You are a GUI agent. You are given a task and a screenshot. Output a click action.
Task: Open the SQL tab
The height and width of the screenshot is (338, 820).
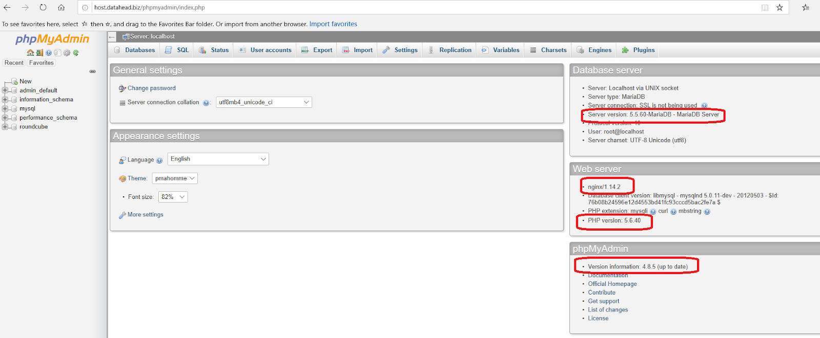click(177, 50)
